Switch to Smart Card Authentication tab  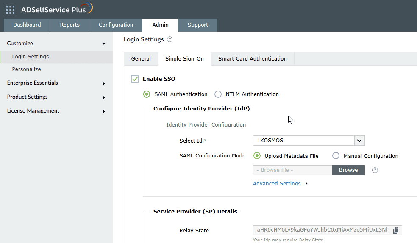tap(252, 59)
